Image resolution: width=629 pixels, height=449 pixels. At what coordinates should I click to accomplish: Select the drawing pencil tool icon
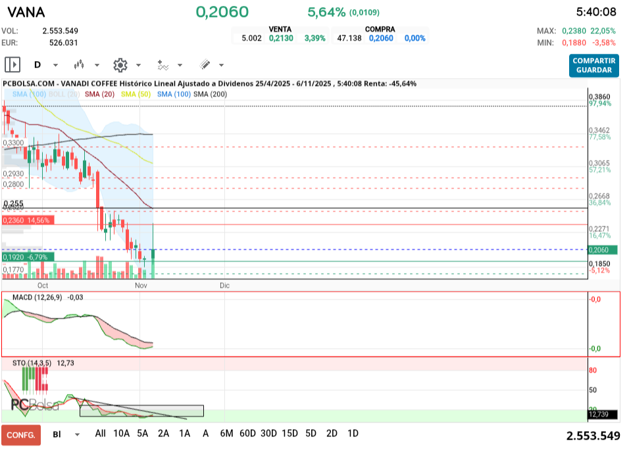point(205,64)
